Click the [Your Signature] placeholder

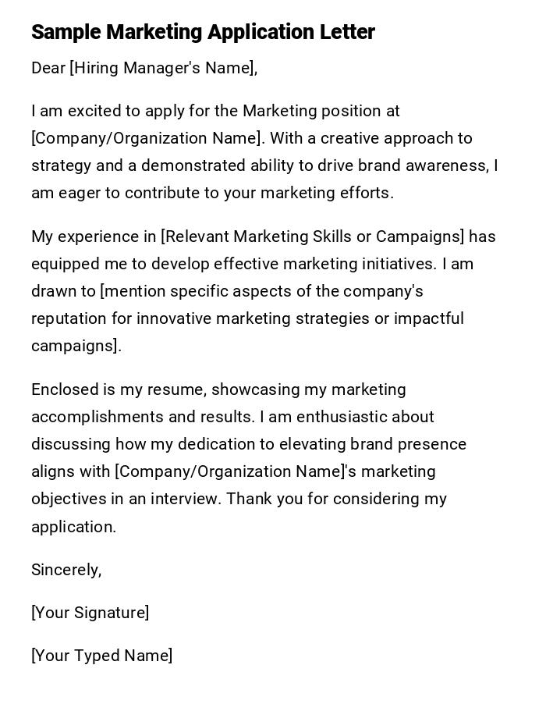click(90, 613)
